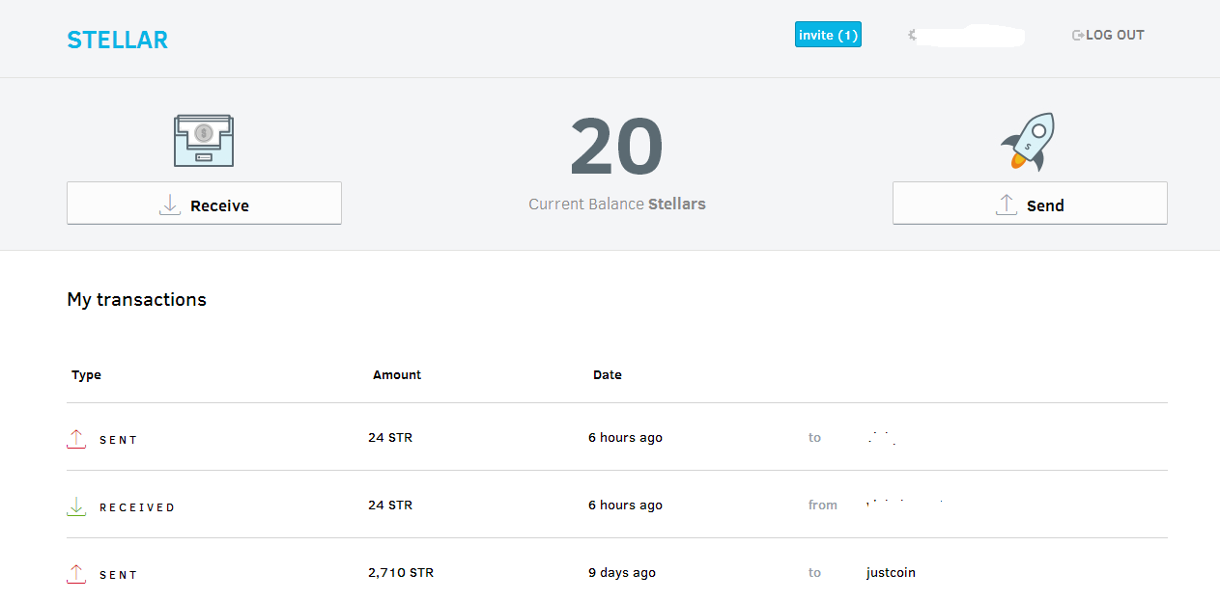Select the 2,710 STR sent transaction amount

coord(401,573)
